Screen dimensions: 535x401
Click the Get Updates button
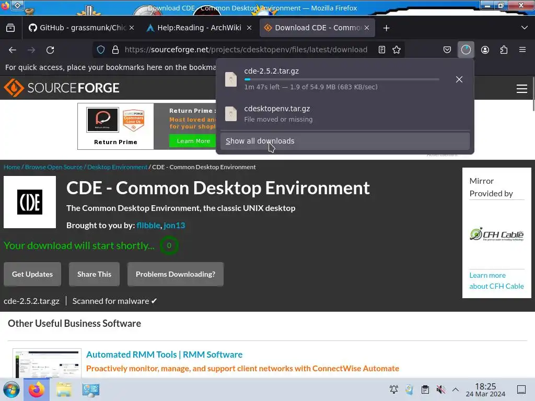[x=32, y=274]
